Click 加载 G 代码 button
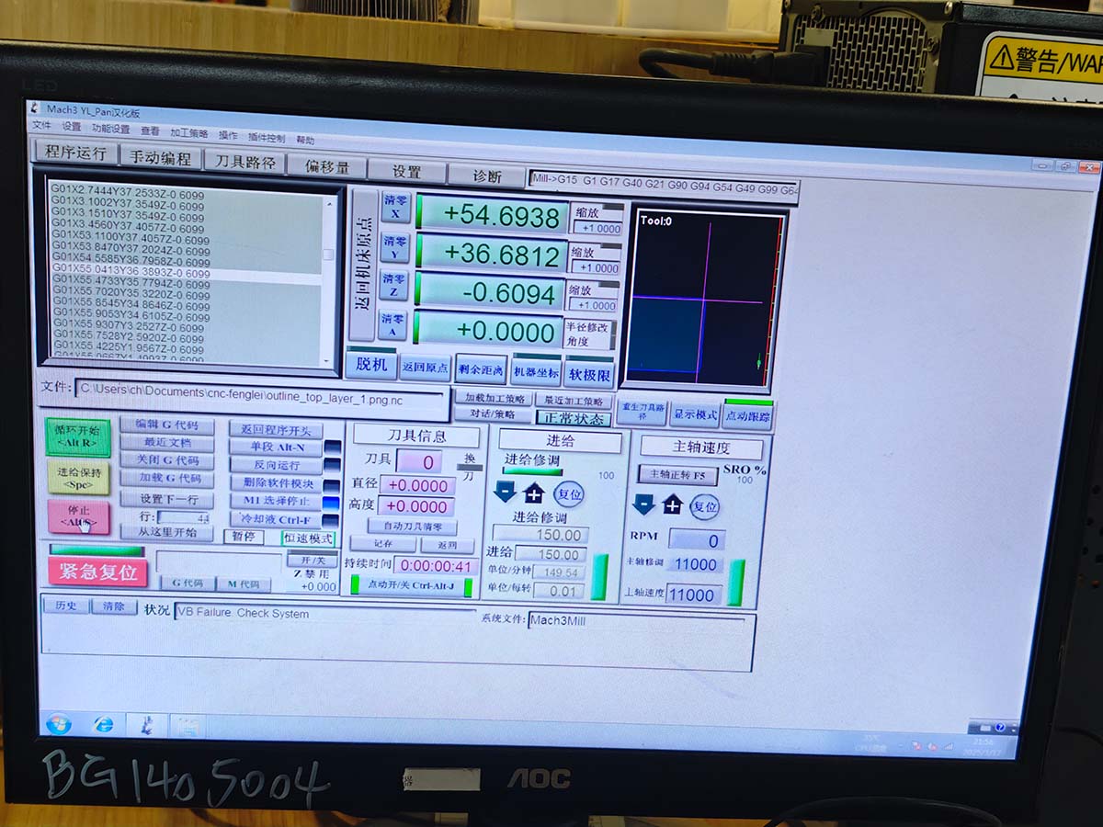Screen dimensions: 1103x827 (x=166, y=479)
